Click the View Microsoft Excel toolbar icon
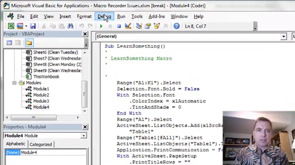 coord(11,26)
